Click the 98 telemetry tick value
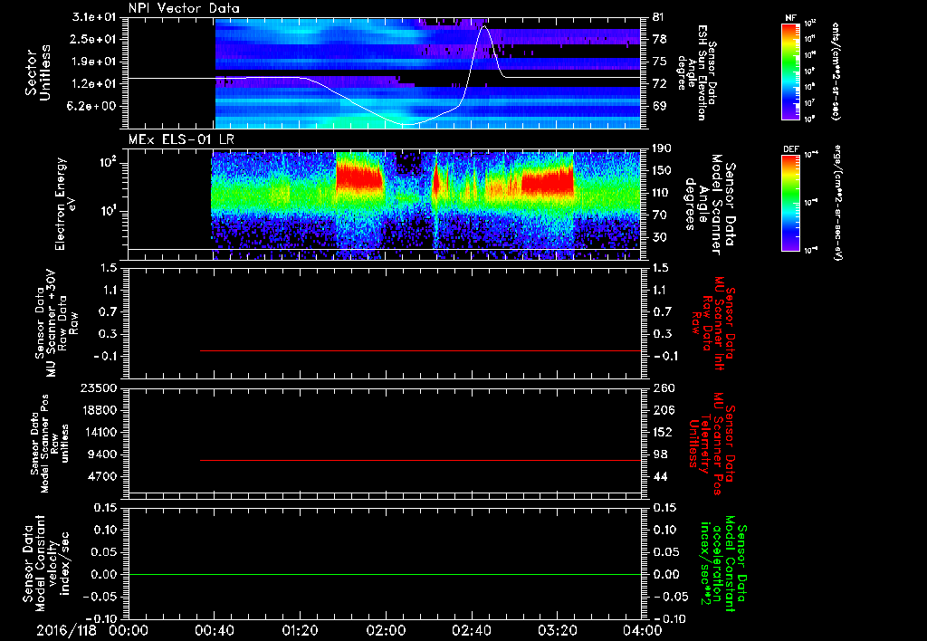Screen dimensions: 927x641 pyautogui.click(x=659, y=454)
